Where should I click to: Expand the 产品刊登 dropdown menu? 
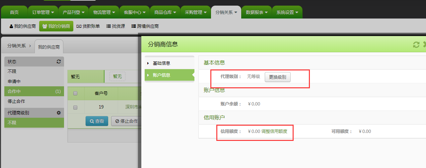(x=73, y=12)
